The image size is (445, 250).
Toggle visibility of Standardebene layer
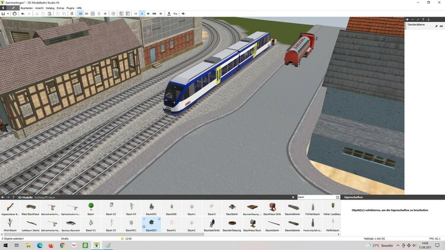click(x=441, y=26)
